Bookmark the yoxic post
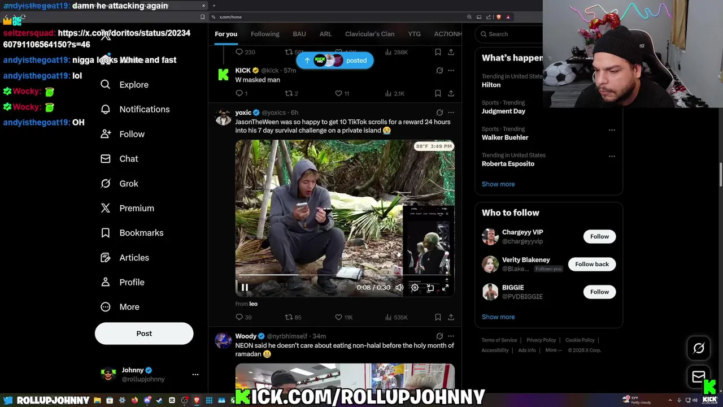 pos(438,317)
